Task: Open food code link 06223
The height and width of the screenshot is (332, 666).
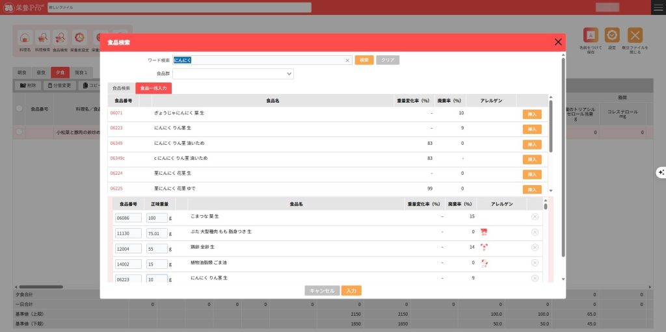Action: [116, 129]
